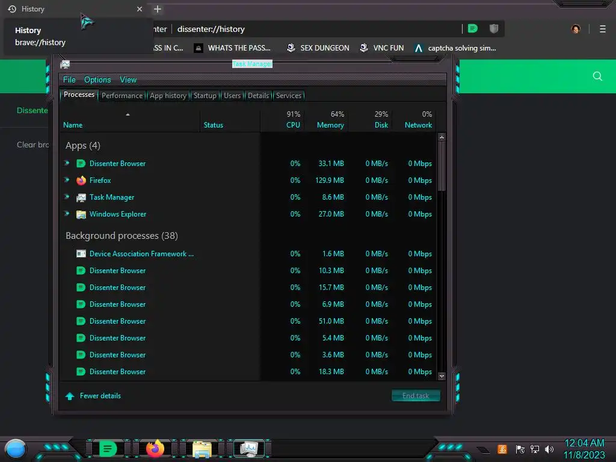This screenshot has width=616, height=462.
Task: Click the volume speaker tray icon
Action: (x=549, y=449)
